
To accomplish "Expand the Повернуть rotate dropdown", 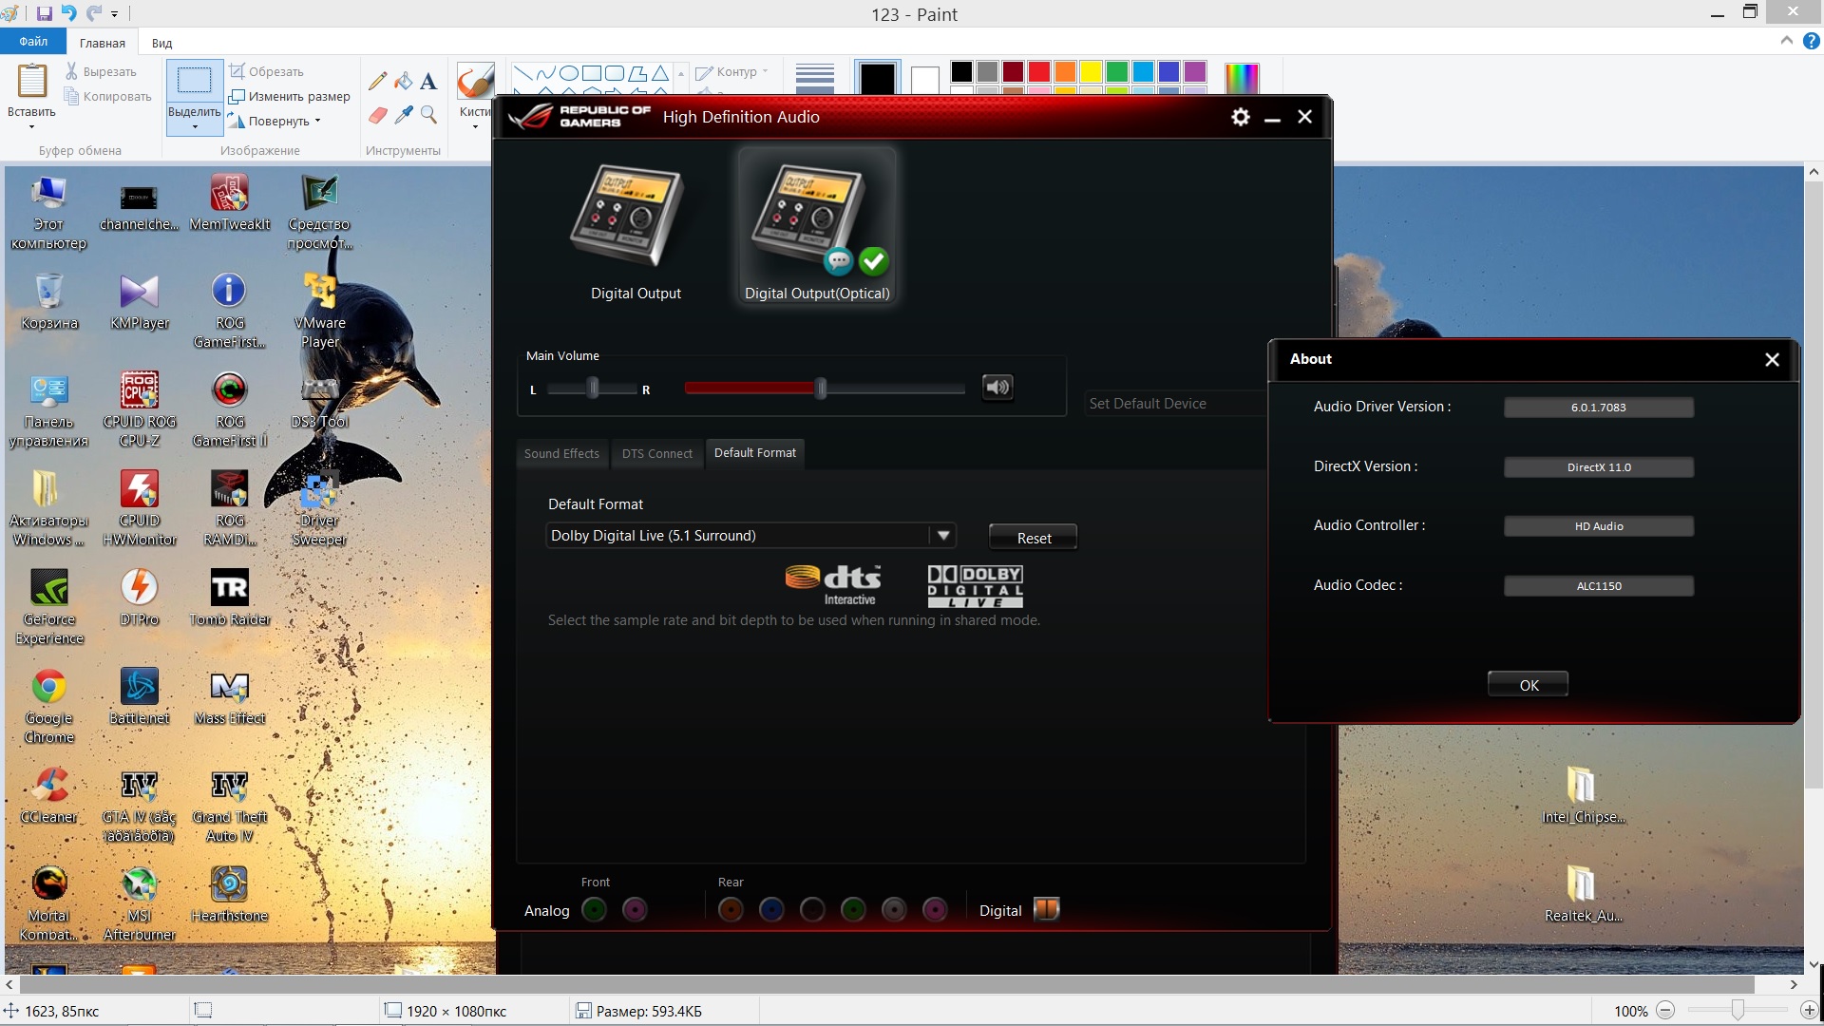I will [x=317, y=121].
